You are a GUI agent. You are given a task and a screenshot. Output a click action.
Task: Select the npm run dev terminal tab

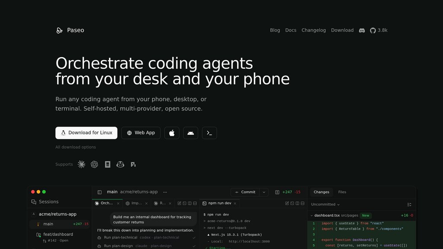click(x=219, y=203)
